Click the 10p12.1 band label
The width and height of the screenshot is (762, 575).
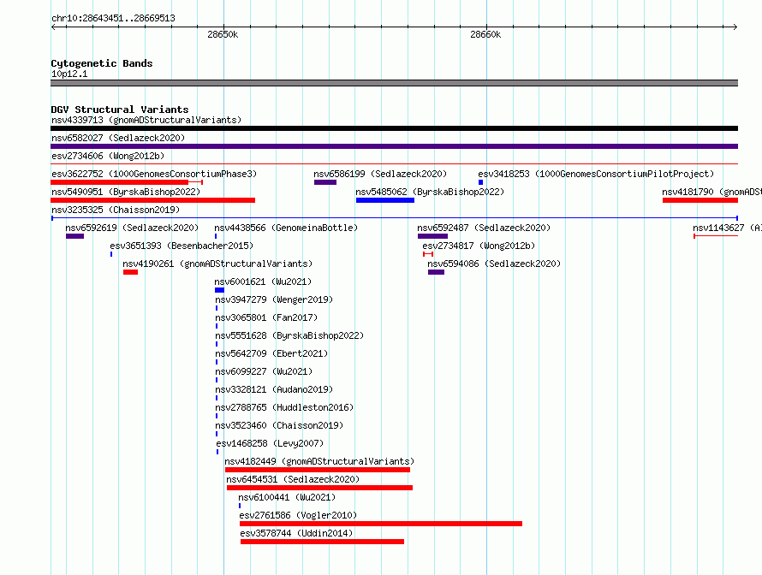(x=69, y=74)
